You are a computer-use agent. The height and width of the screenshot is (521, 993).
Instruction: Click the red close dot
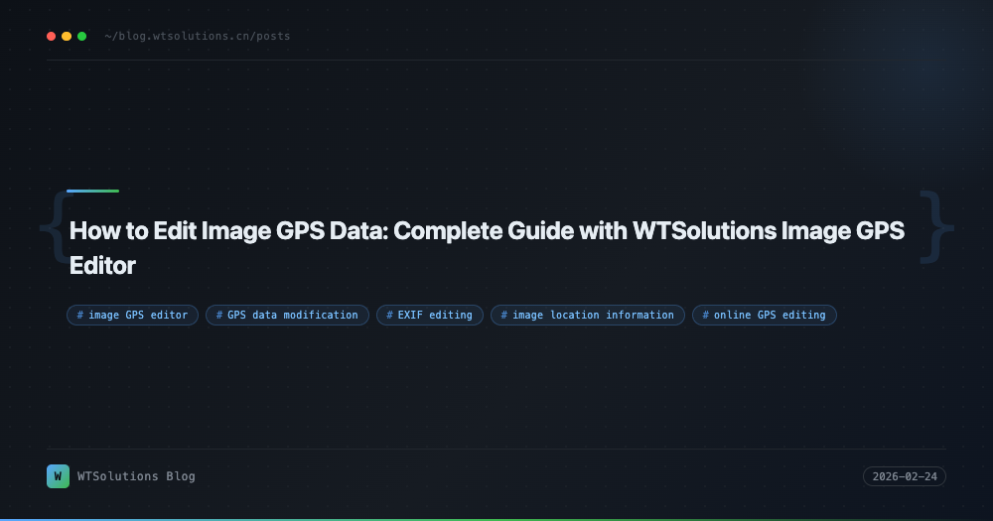pyautogui.click(x=52, y=36)
